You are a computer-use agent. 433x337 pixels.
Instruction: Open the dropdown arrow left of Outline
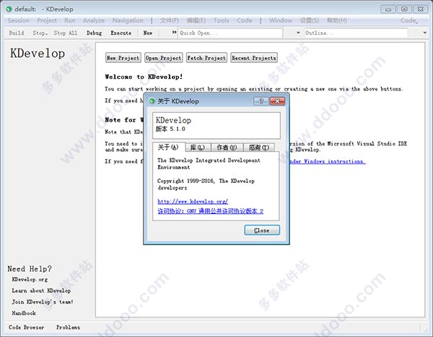298,33
